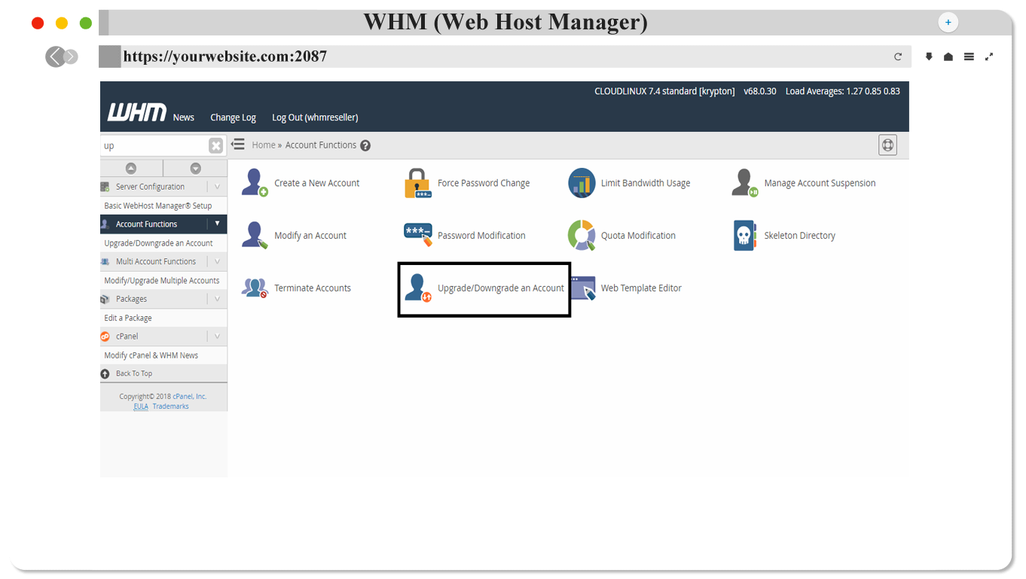Open sidebar Upgrade/Downgrade an Account link
This screenshot has width=1026, height=579.
(x=158, y=243)
